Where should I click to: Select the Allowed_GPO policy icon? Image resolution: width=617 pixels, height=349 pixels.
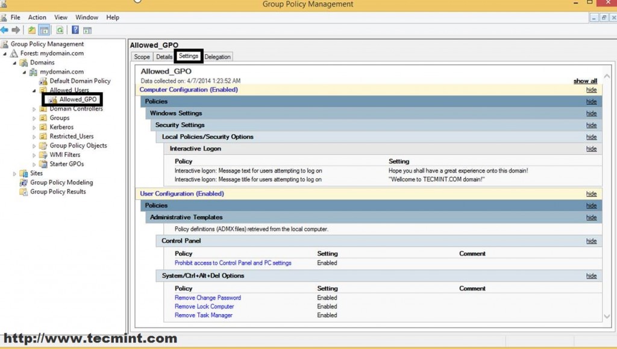pos(52,99)
